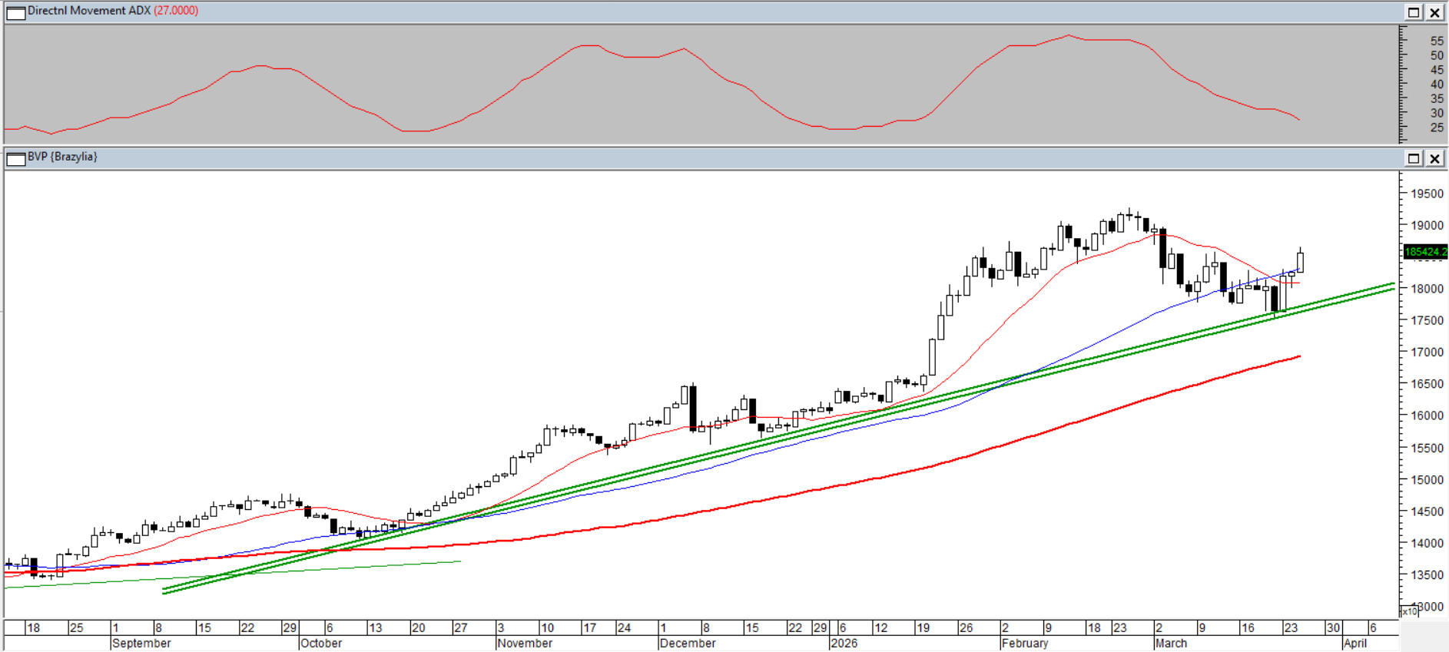This screenshot has width=1449, height=652.
Task: Close the BVP {Brazylia} price pane
Action: pos(1434,158)
